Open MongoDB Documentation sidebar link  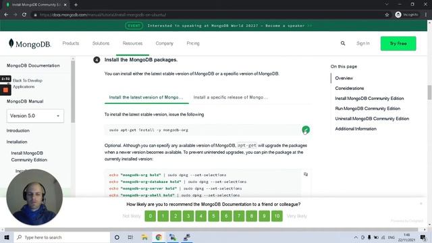point(33,65)
